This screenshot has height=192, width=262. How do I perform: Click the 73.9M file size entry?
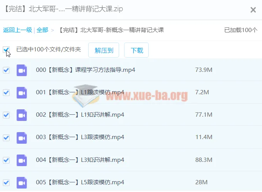pos(204,70)
